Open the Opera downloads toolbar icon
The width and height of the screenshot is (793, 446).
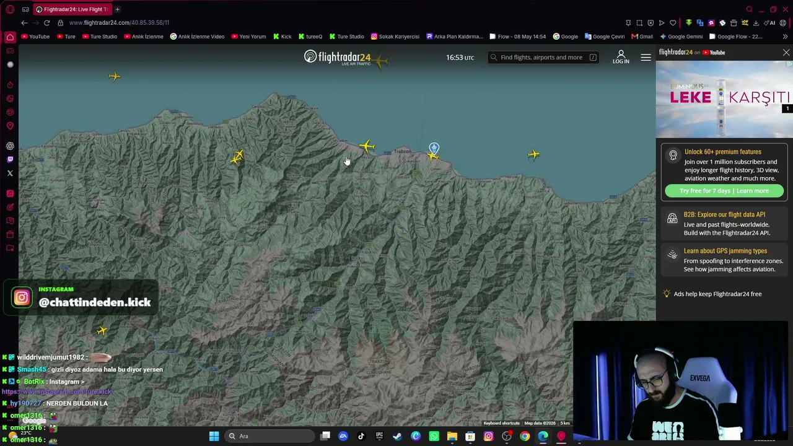(x=756, y=23)
